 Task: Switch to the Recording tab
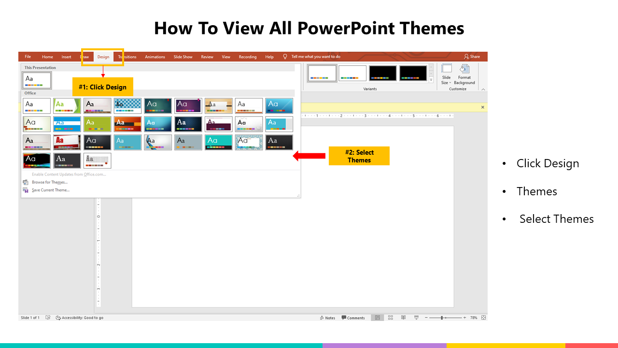[x=248, y=57]
